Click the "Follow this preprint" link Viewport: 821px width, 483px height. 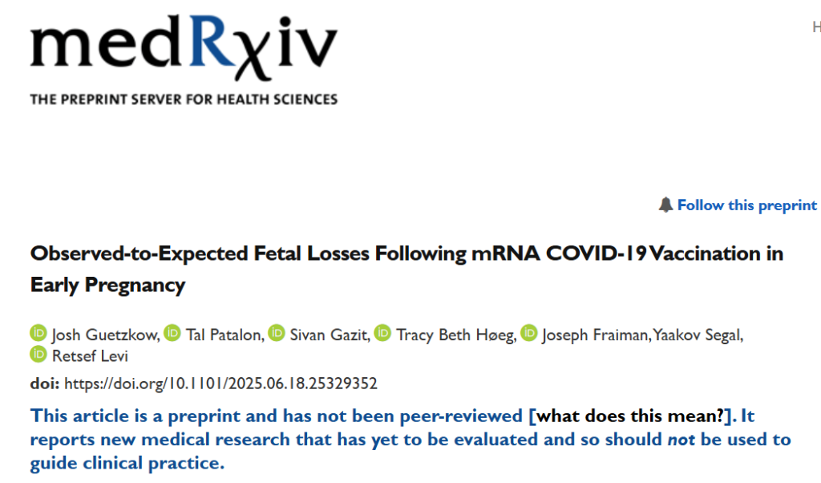point(746,205)
